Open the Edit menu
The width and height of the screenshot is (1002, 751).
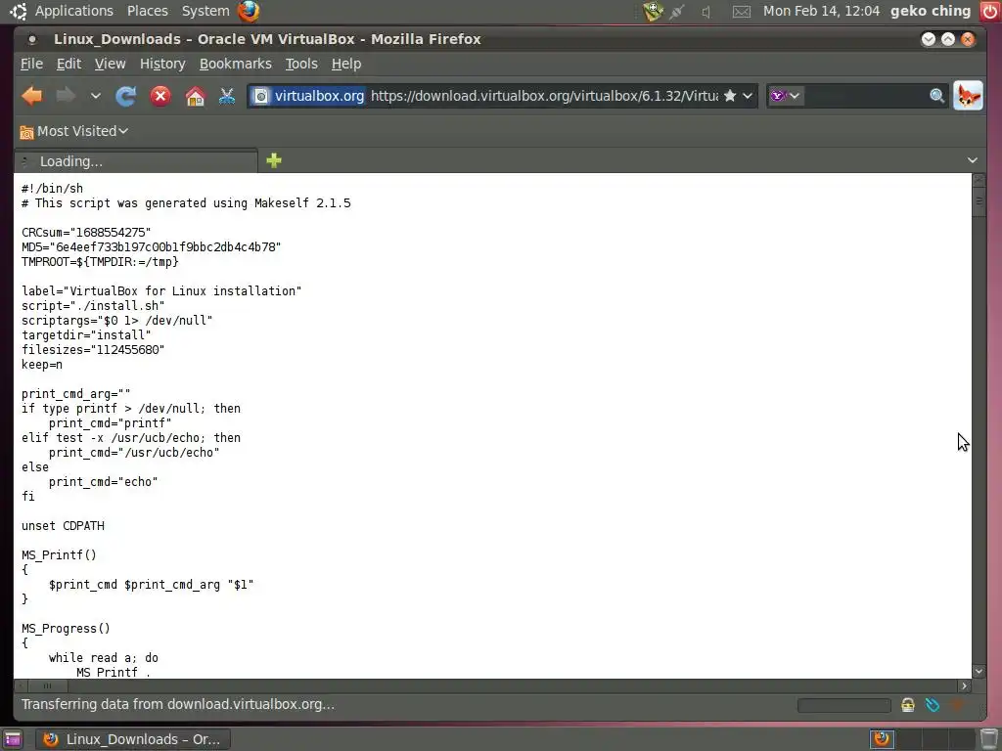68,64
